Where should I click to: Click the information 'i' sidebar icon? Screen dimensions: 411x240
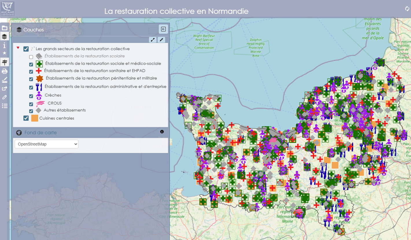coord(4,45)
